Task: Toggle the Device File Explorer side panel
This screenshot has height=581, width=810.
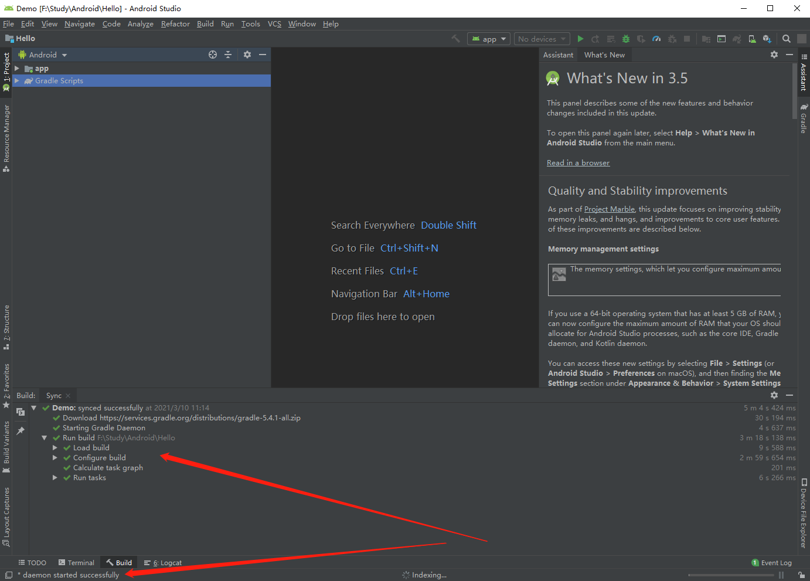Action: coord(804,514)
